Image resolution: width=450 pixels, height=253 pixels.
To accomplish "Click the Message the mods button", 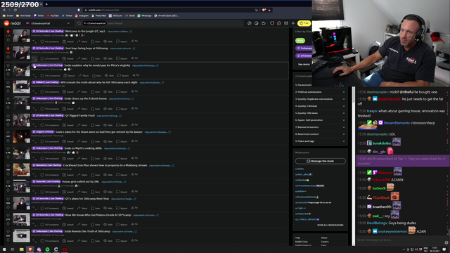I will 321,161.
